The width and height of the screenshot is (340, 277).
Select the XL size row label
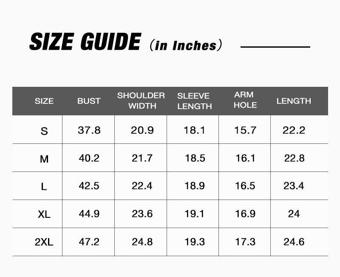(x=44, y=214)
